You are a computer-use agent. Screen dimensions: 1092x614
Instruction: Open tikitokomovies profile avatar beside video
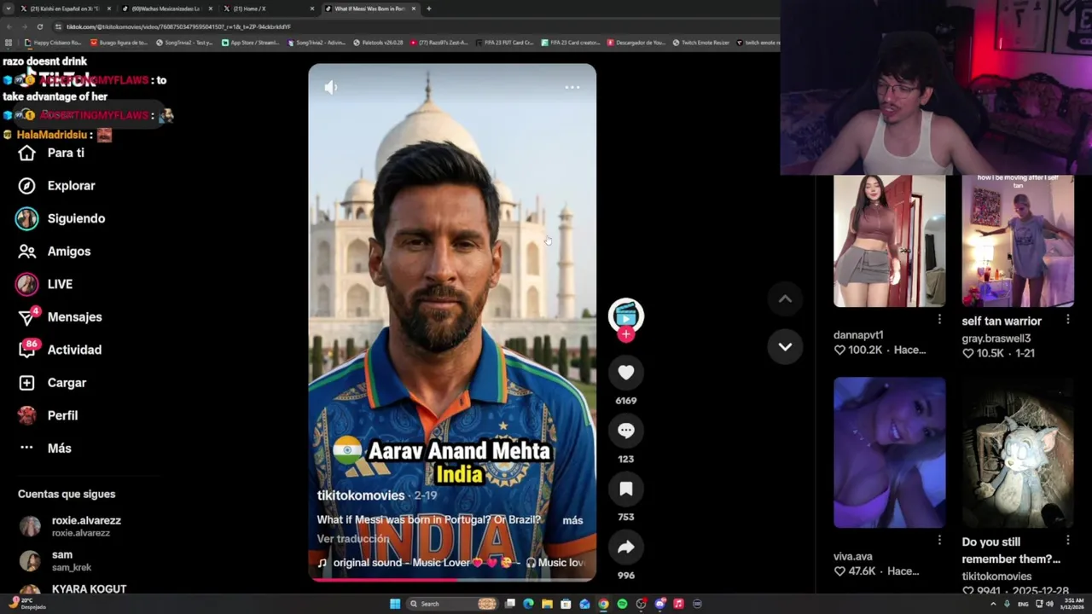[625, 315]
